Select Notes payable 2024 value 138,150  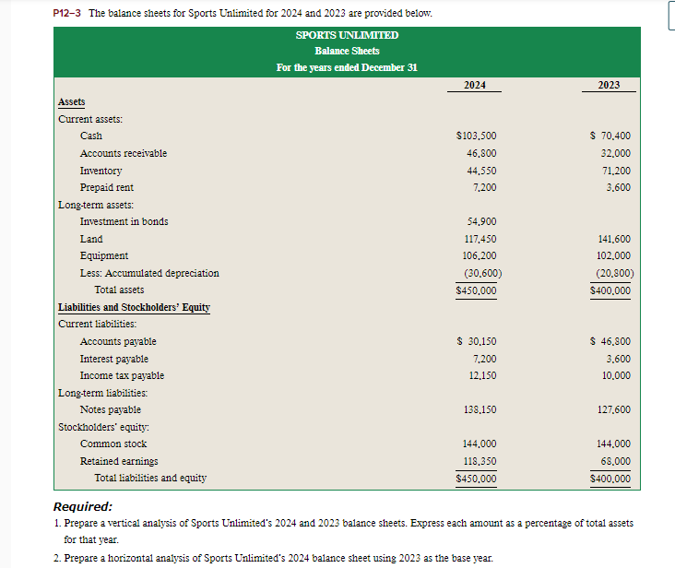click(480, 409)
